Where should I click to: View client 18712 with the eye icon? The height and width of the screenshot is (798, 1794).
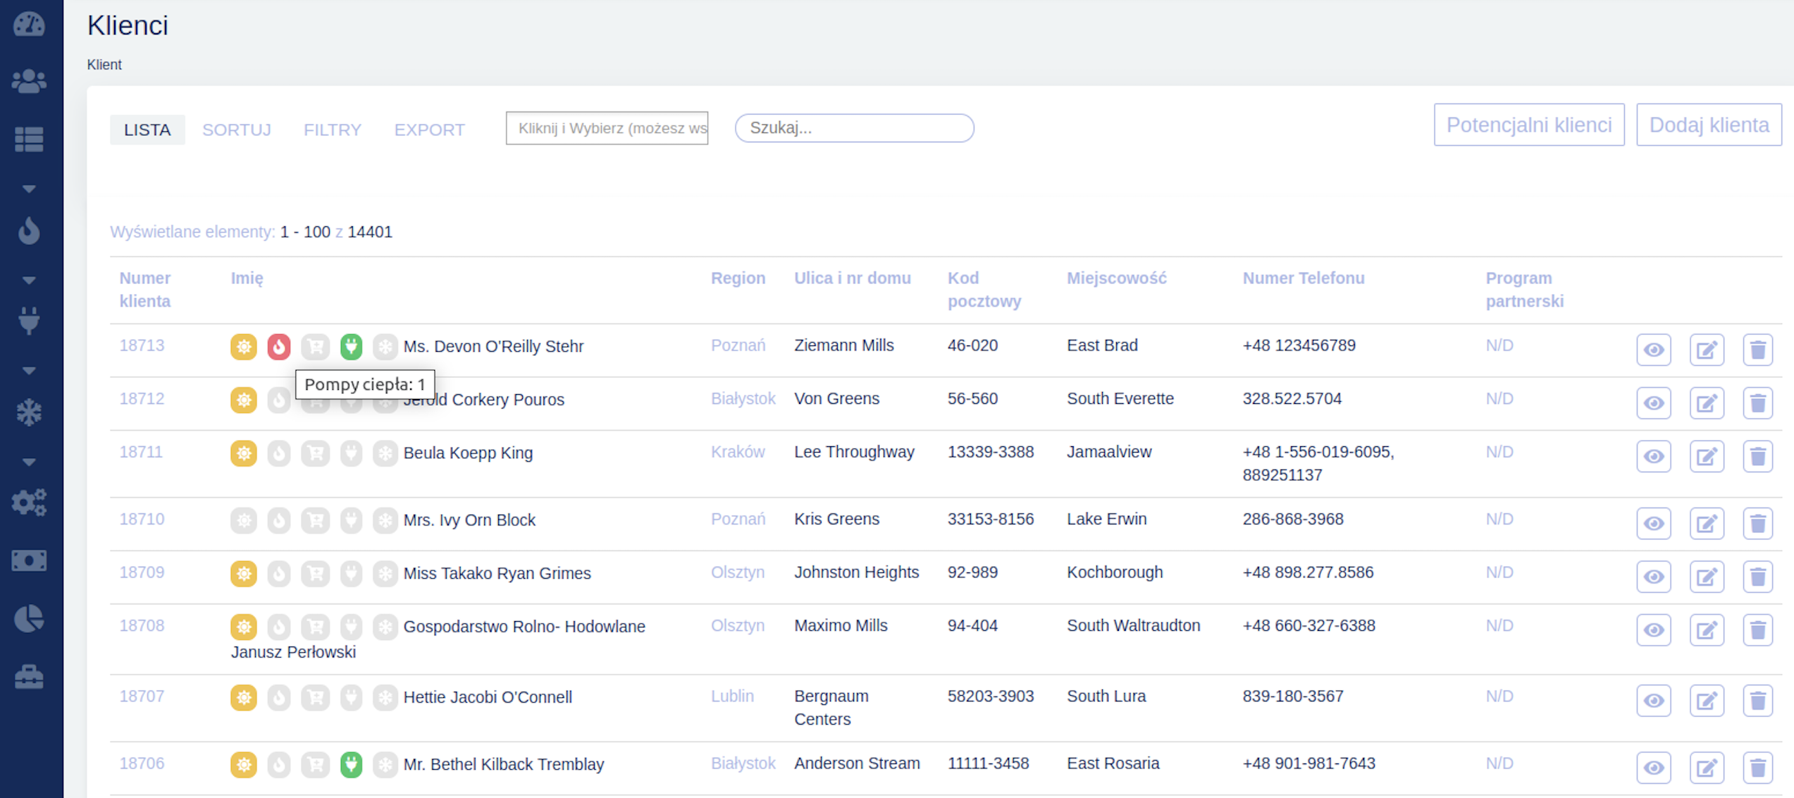click(x=1654, y=403)
